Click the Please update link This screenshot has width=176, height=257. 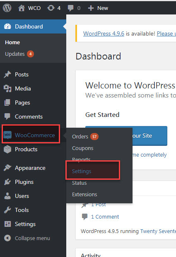click(166, 33)
